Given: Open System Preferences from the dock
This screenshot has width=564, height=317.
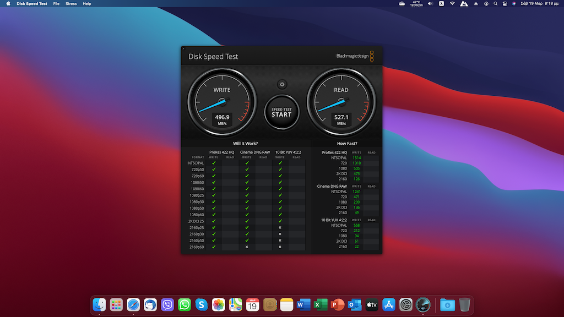Looking at the screenshot, I should (x=406, y=305).
